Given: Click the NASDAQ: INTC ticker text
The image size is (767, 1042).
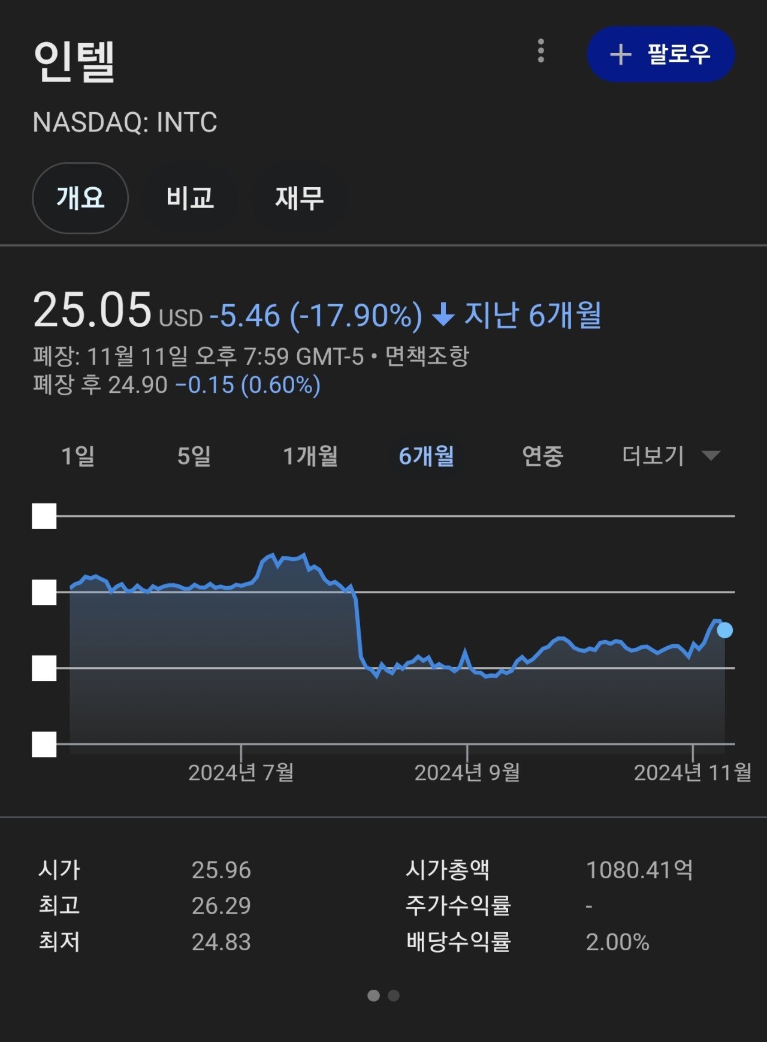Looking at the screenshot, I should coord(125,122).
